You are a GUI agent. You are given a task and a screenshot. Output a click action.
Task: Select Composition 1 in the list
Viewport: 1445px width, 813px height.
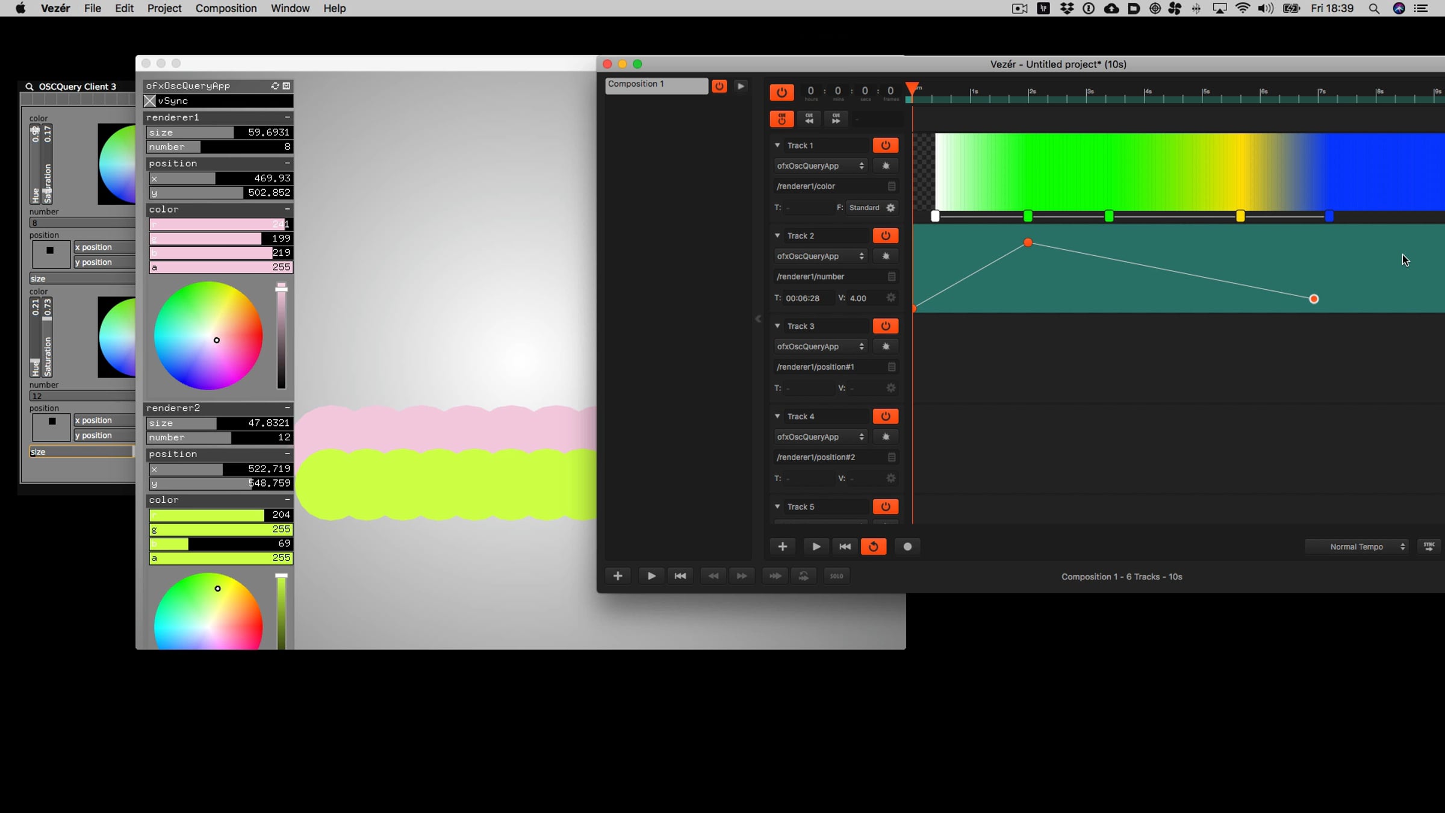click(656, 86)
